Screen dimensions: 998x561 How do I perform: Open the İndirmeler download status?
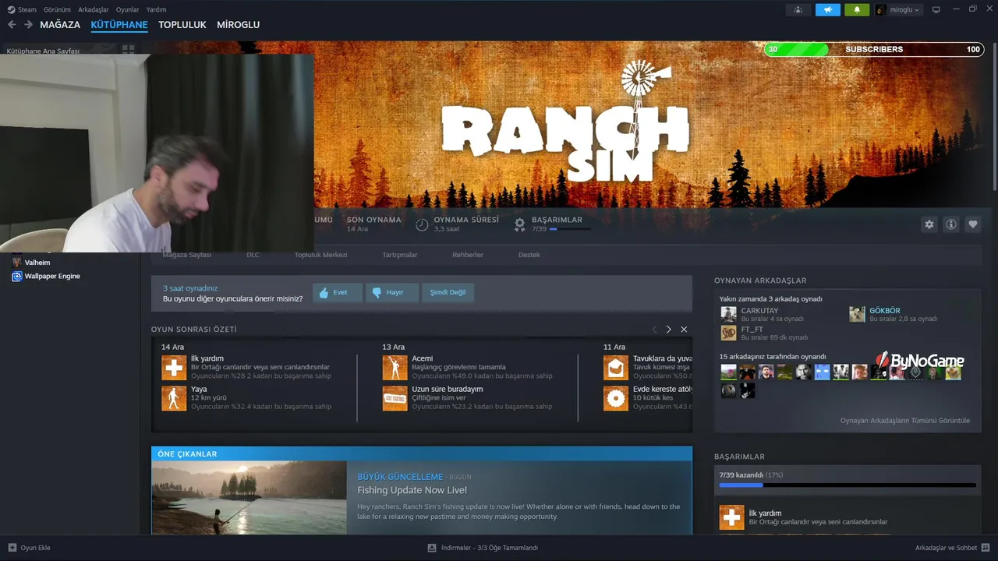483,548
